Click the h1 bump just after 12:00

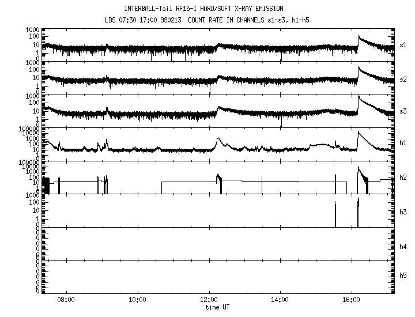click(x=218, y=138)
